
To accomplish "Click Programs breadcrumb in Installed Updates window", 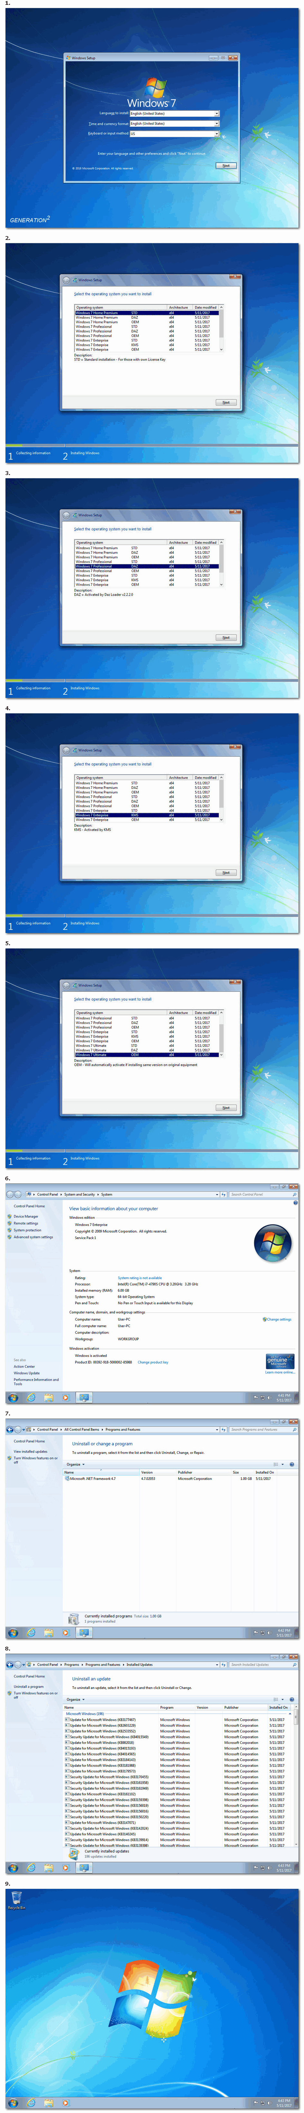I will (72, 1664).
